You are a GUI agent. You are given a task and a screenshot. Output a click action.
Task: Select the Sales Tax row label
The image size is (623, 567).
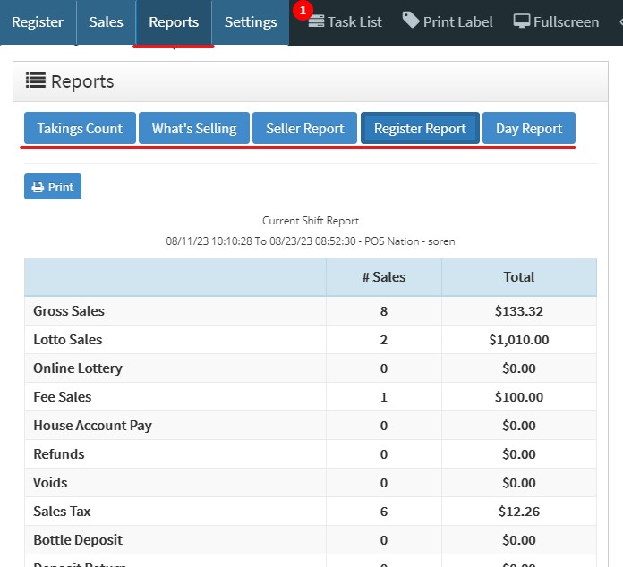(x=62, y=511)
